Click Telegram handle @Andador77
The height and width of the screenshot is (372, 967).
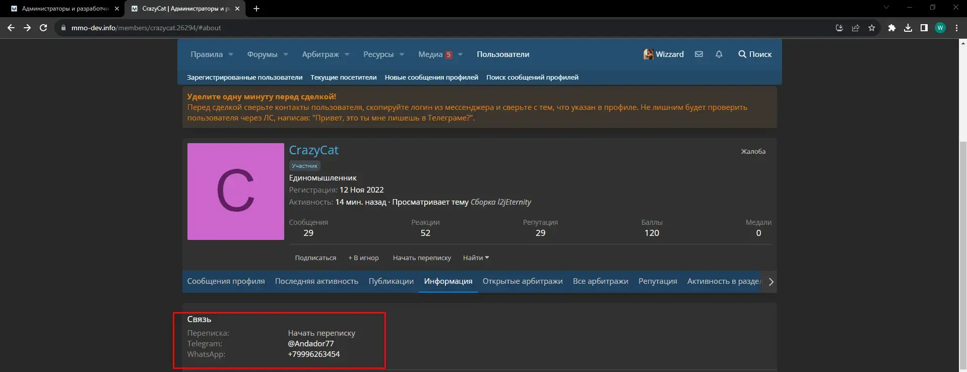(310, 344)
